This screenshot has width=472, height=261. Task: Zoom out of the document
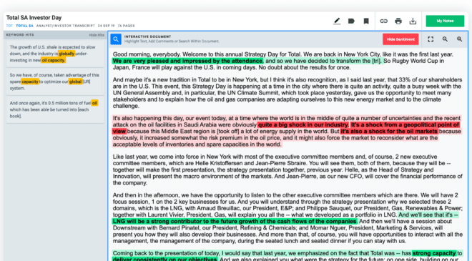coord(445,39)
